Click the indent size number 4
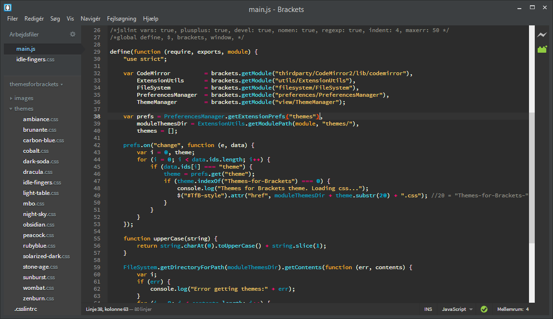Viewport: 553px width, 319px height. click(x=527, y=309)
